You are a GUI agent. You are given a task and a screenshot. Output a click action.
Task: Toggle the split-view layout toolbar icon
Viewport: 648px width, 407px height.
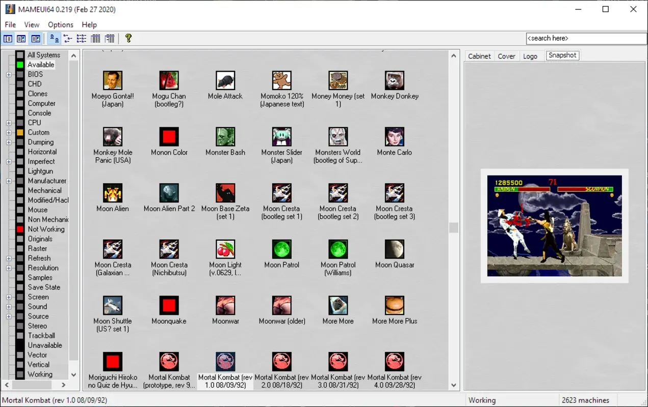pyautogui.click(x=35, y=38)
